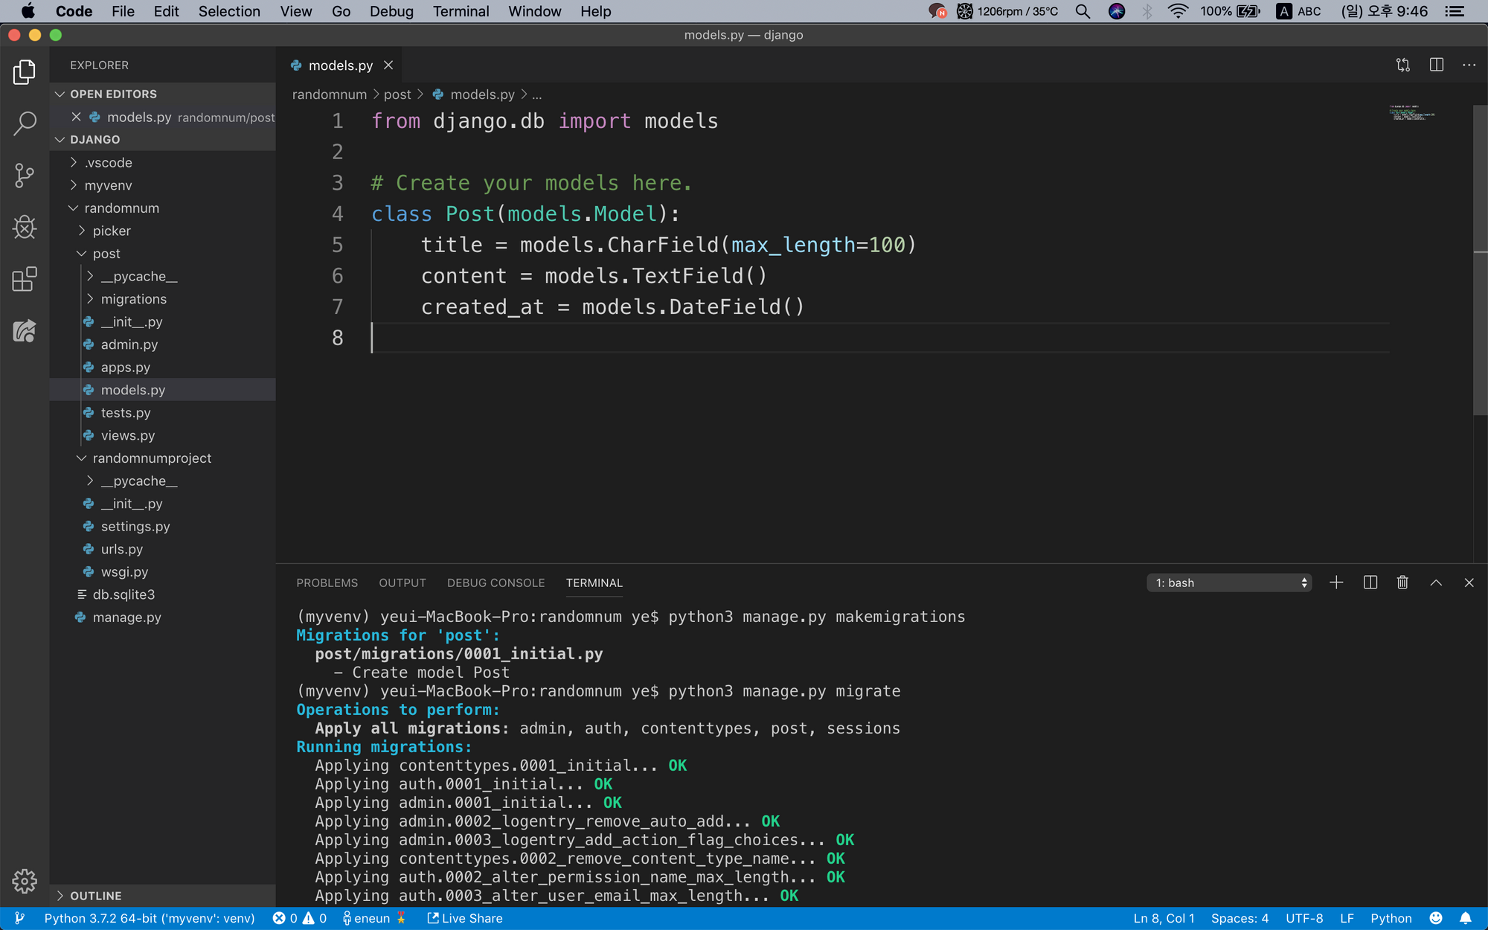Viewport: 1488px width, 930px height.
Task: Split the terminal pane
Action: click(1370, 583)
